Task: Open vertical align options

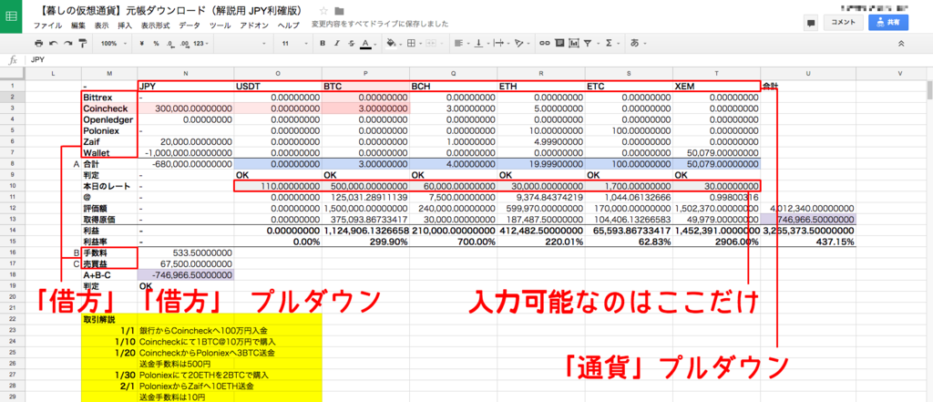Action: point(479,44)
